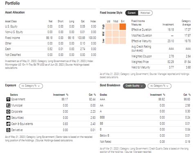Open the Exposure vs. Category % dropdown
The height and width of the screenshot is (153, 194).
31,86
